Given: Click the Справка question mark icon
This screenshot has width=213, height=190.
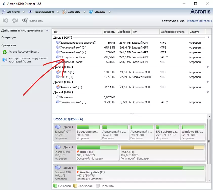Looking at the screenshot, I should pyautogui.click(x=91, y=12).
